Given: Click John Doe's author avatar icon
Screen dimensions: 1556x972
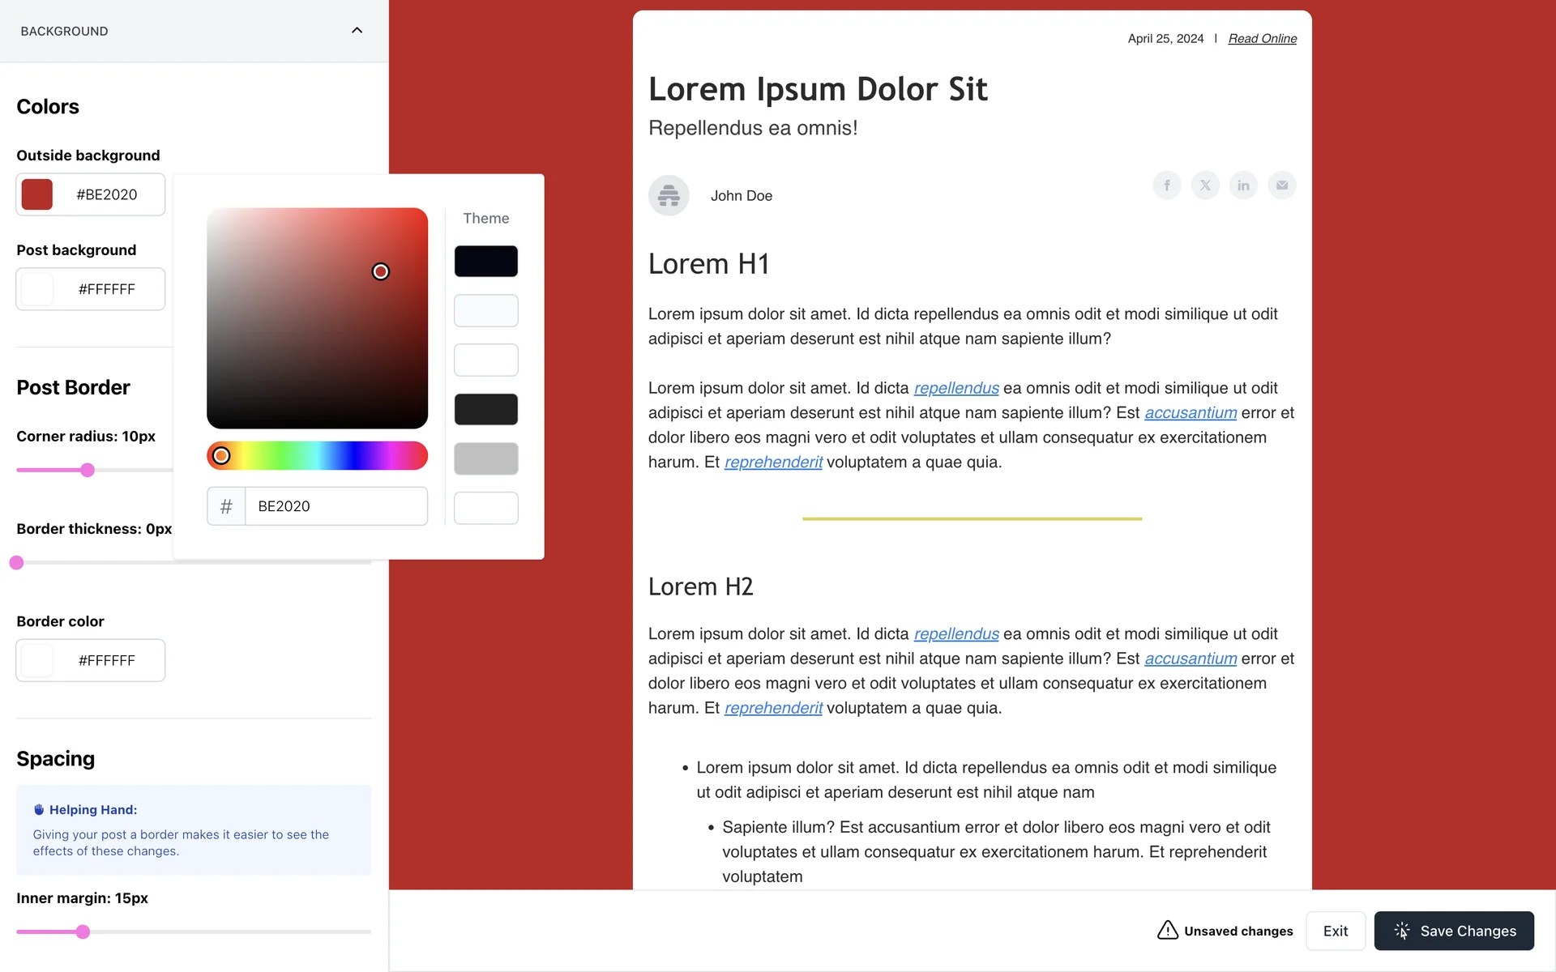Looking at the screenshot, I should (x=669, y=195).
